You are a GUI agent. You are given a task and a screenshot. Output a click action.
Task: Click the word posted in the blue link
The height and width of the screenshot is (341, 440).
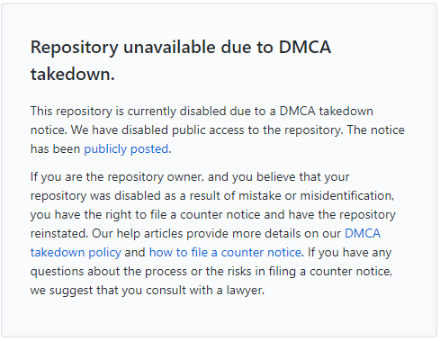(149, 149)
